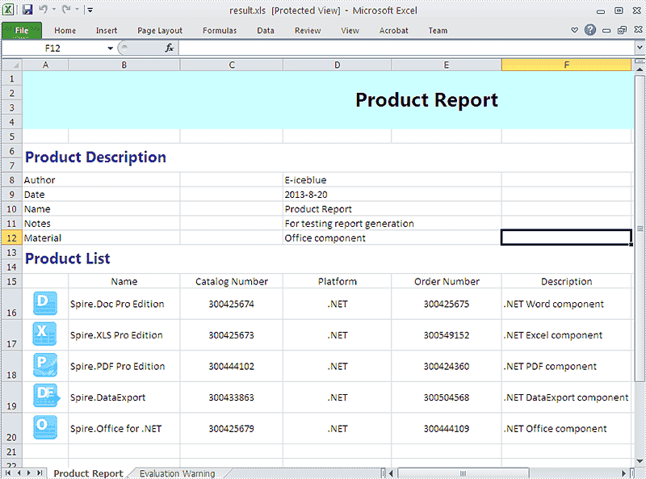Click the Insert Function fx icon
Screen dimensions: 646x479
pyautogui.click(x=170, y=48)
